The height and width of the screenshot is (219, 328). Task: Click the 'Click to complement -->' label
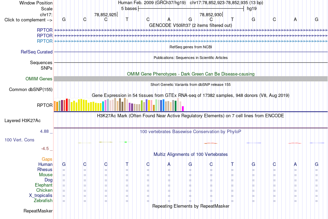(28, 20)
